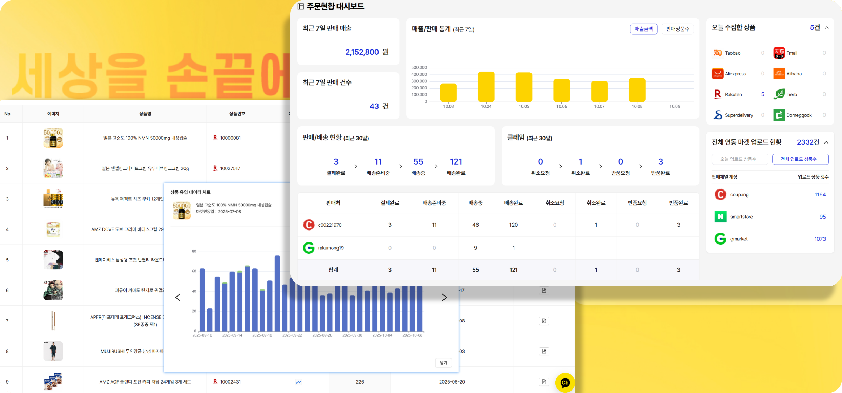Click the Dove body scrub product thumbnail
Viewport: 842px width, 393px height.
point(53,229)
